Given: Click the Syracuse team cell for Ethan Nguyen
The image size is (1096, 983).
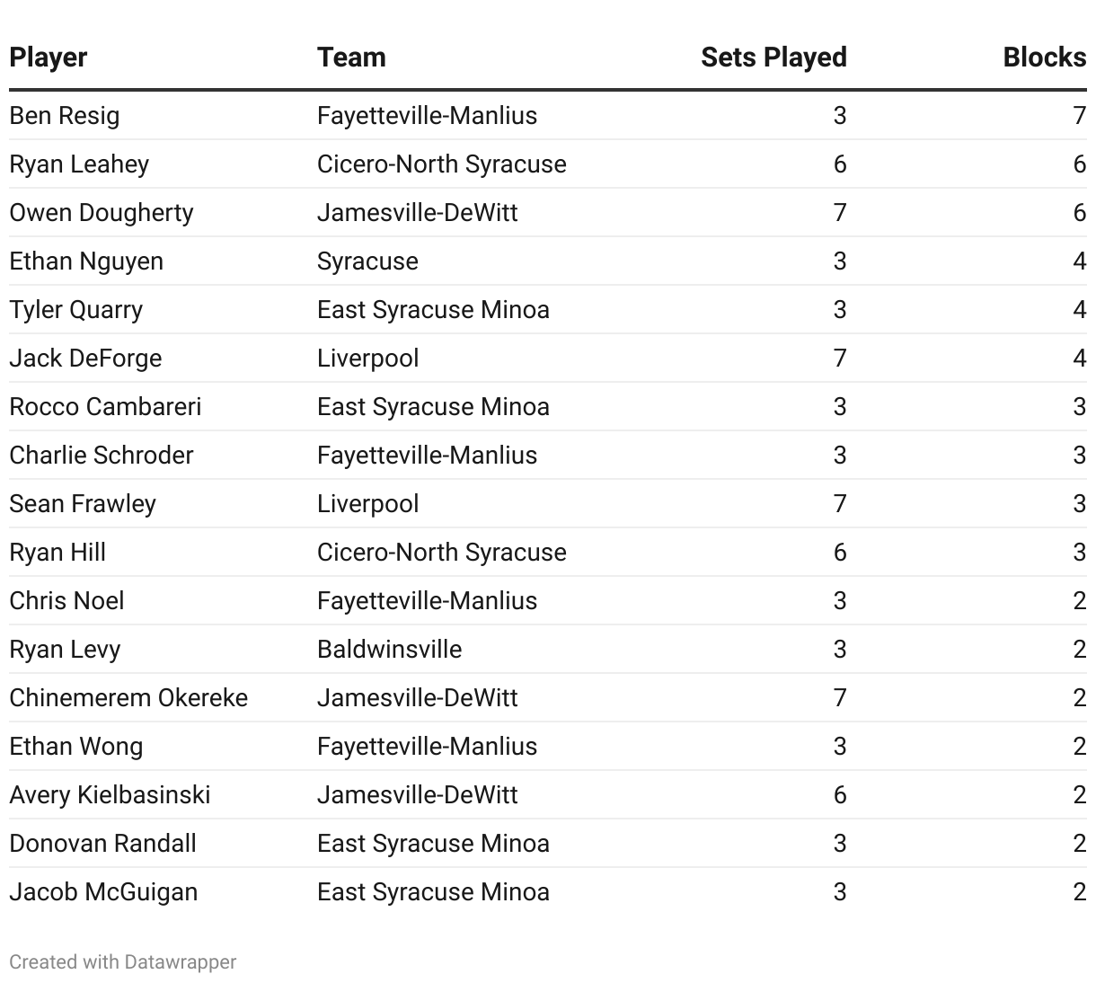Looking at the screenshot, I should pyautogui.click(x=367, y=261).
